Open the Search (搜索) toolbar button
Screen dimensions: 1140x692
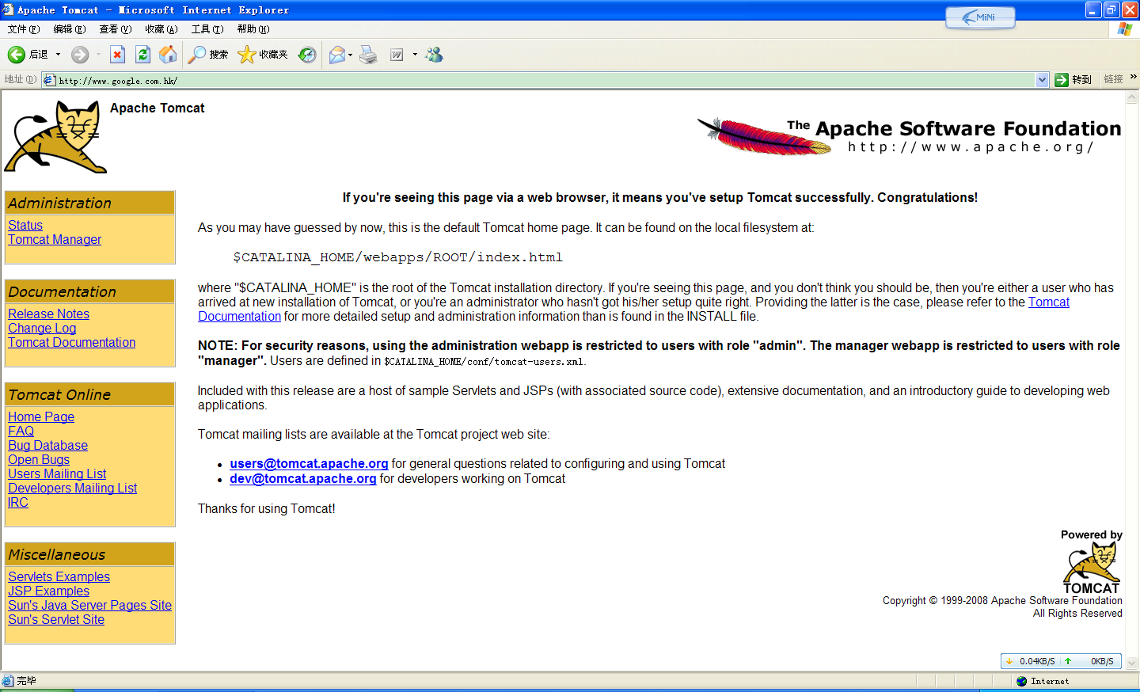coord(208,55)
